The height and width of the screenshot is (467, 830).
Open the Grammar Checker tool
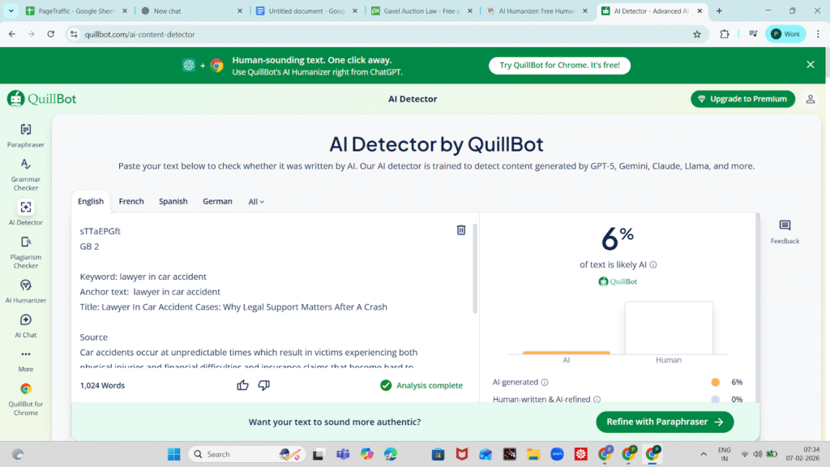26,173
